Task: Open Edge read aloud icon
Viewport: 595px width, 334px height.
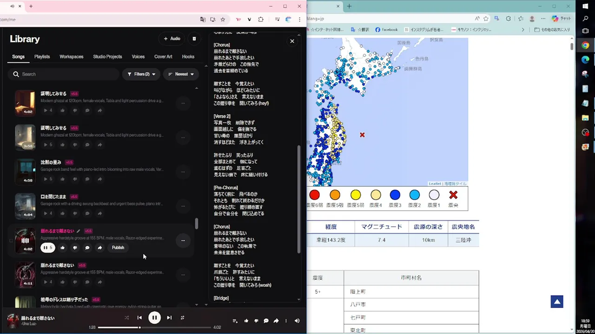Action: pos(477,19)
